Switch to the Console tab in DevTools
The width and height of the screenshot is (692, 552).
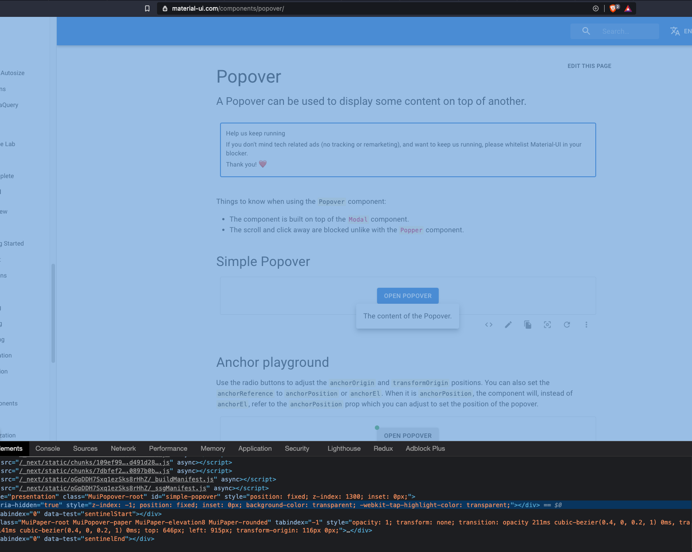click(47, 449)
